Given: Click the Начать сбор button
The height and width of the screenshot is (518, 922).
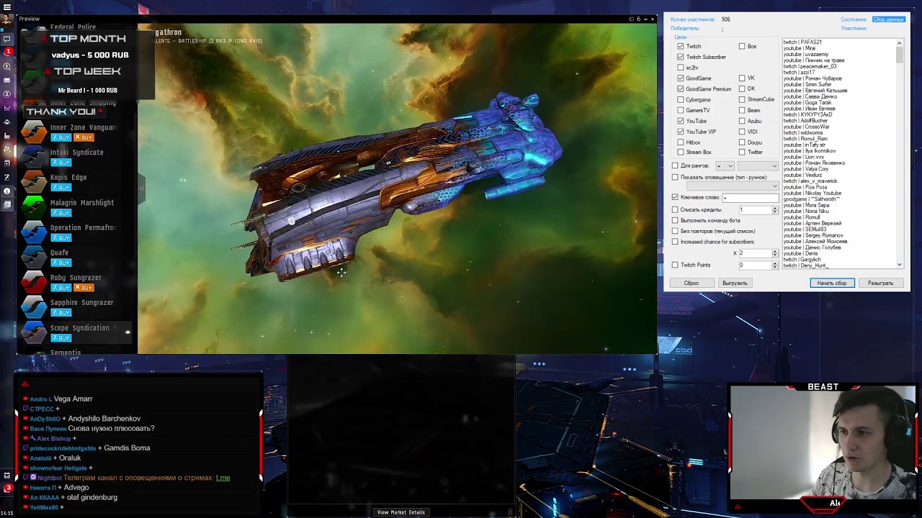Looking at the screenshot, I should pos(832,283).
